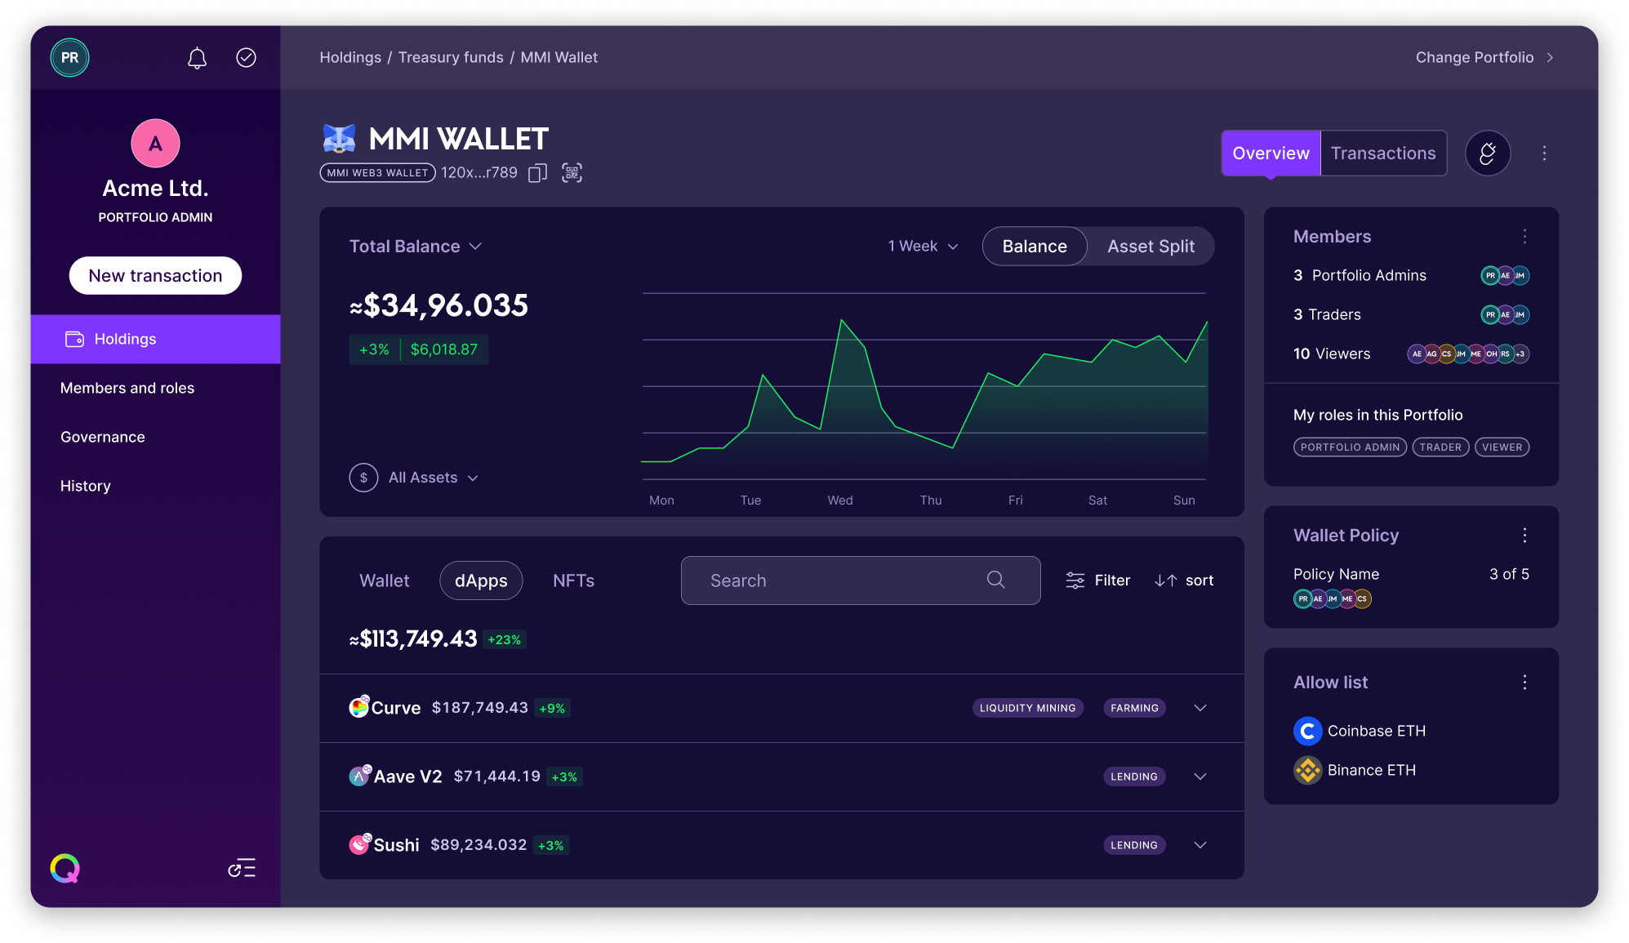Screen dimensions: 1629x943
Task: Open the notifications bell icon
Action: [x=196, y=57]
